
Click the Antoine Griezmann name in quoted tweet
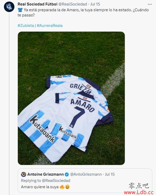coord(45,174)
